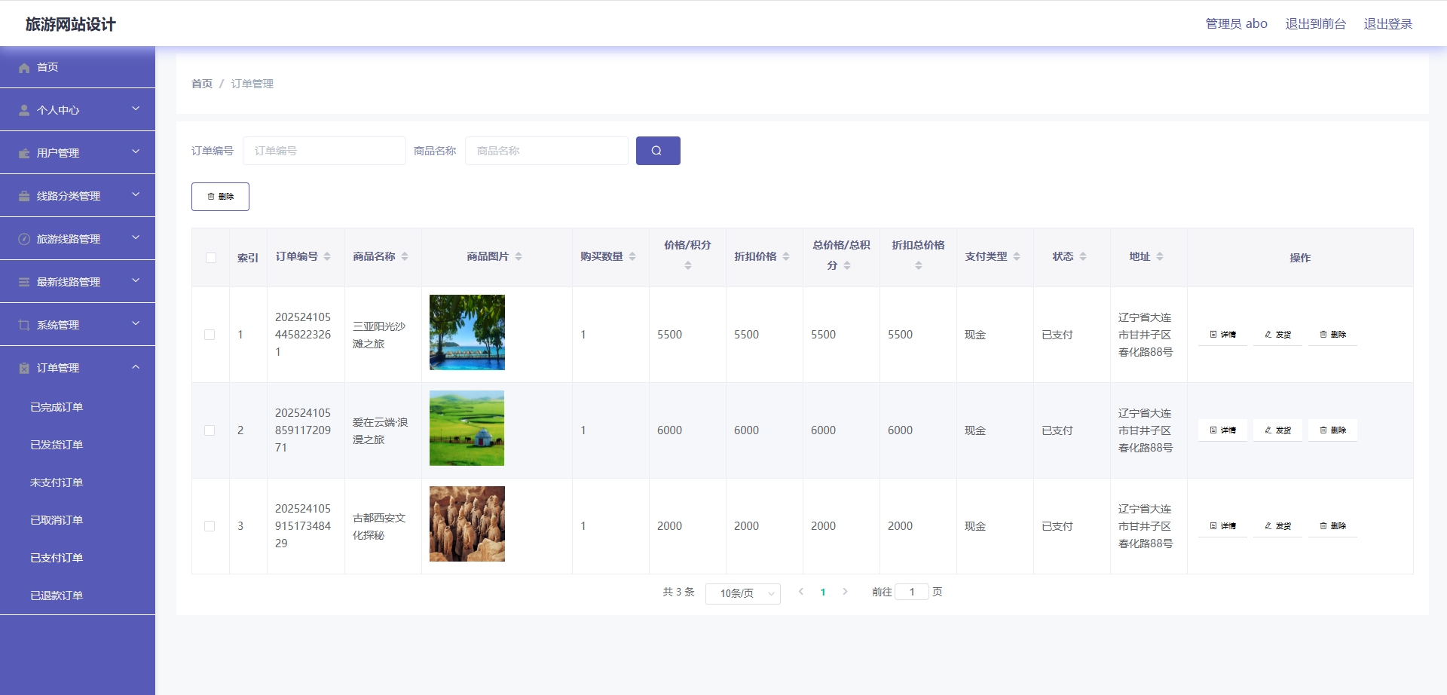Click 详情 for 三亚阳光沙滩之旅 order
The height and width of the screenshot is (695, 1447).
click(x=1222, y=335)
